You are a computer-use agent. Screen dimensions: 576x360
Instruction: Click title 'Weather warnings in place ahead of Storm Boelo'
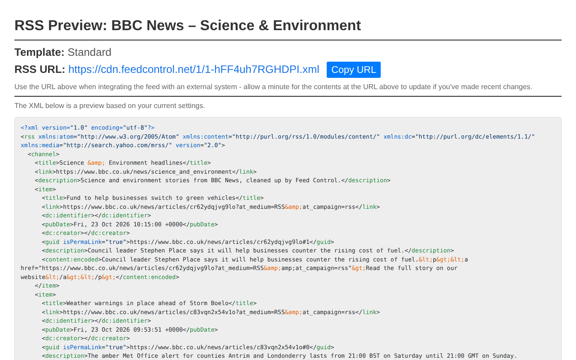pos(149,303)
